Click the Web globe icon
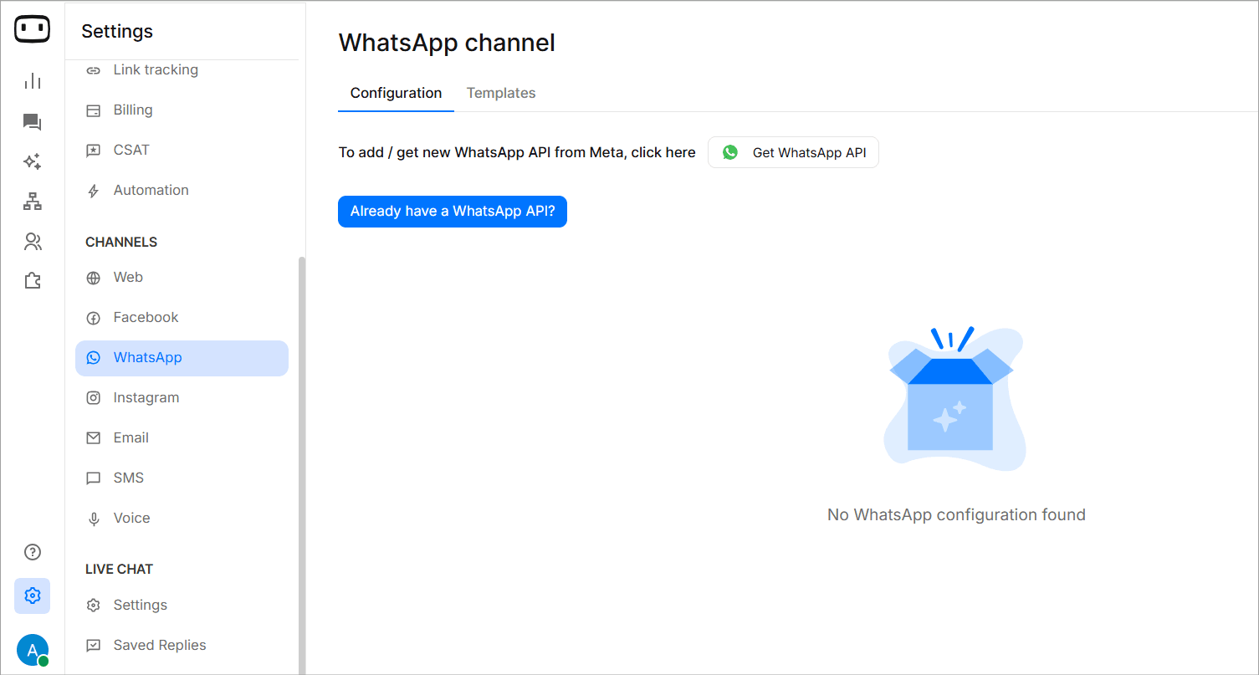The image size is (1259, 675). pyautogui.click(x=94, y=278)
